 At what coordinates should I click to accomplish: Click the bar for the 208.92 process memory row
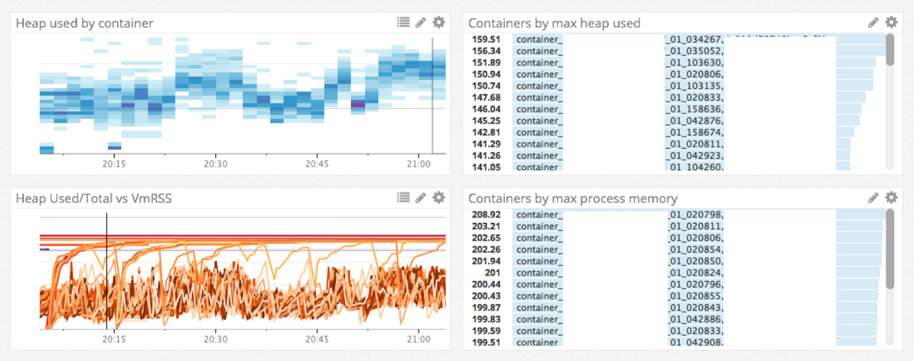(x=860, y=214)
